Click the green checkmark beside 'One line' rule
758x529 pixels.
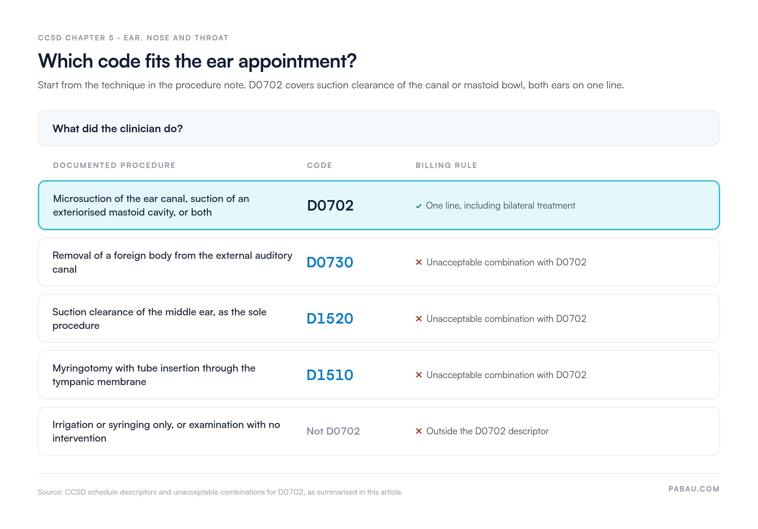click(x=418, y=206)
